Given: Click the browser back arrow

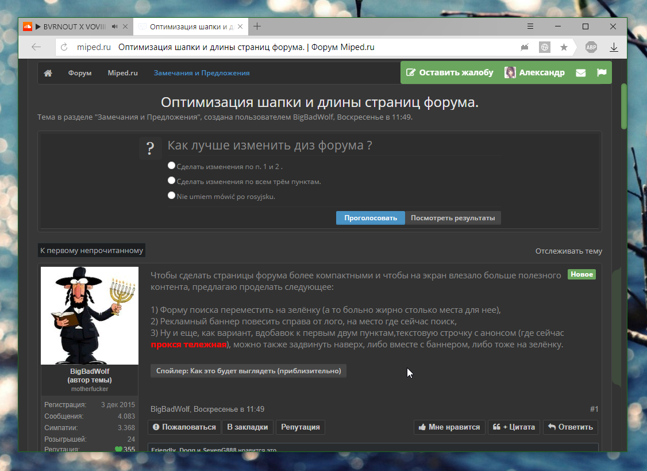Looking at the screenshot, I should pos(36,47).
